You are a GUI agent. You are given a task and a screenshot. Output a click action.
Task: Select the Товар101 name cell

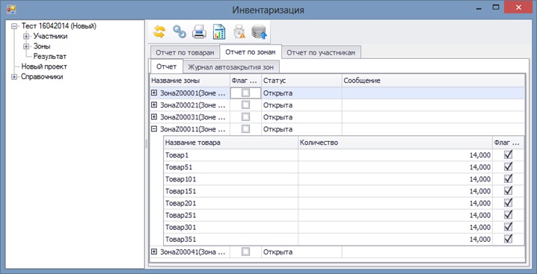(x=231, y=179)
